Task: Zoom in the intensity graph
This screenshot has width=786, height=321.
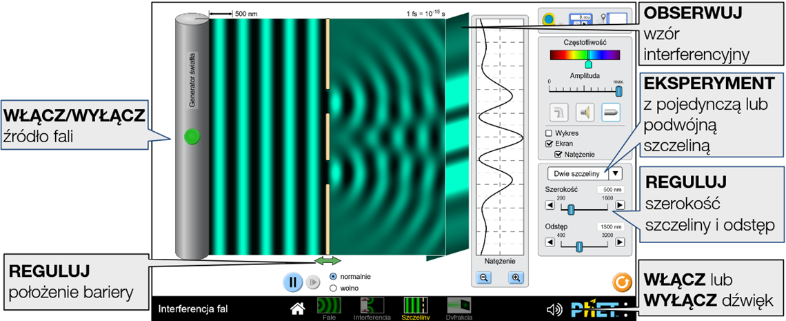Action: 514,278
